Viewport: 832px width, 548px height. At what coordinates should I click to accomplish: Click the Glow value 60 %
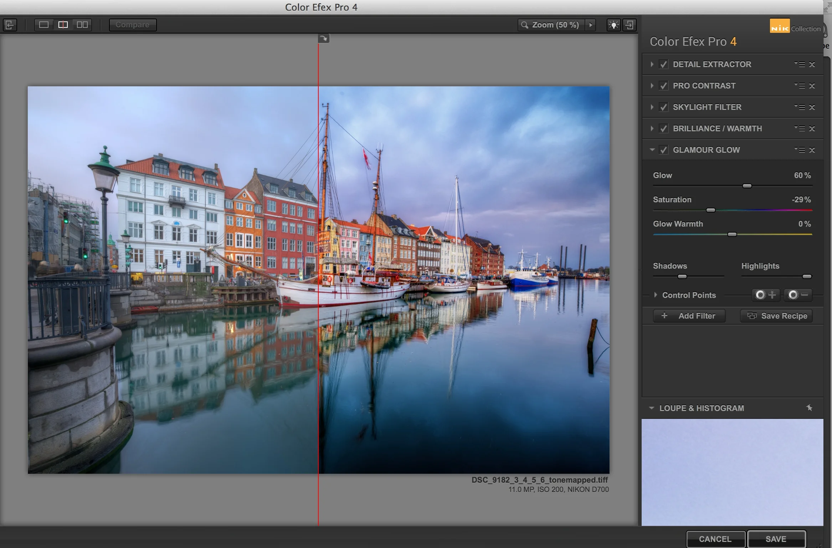802,175
